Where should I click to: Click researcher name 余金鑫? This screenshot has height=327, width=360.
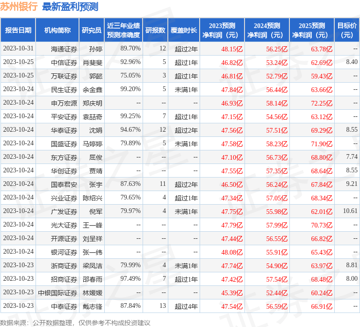pyautogui.click(x=93, y=90)
